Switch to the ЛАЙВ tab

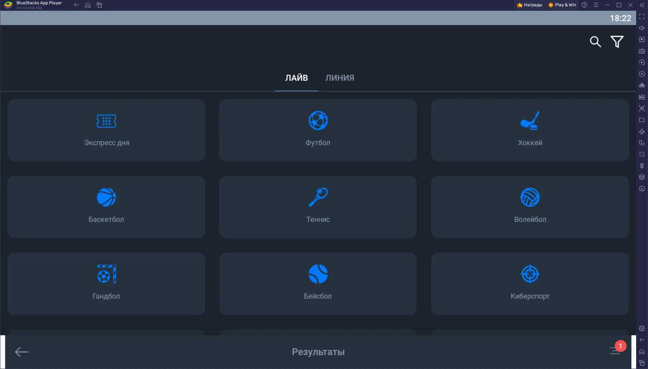296,78
